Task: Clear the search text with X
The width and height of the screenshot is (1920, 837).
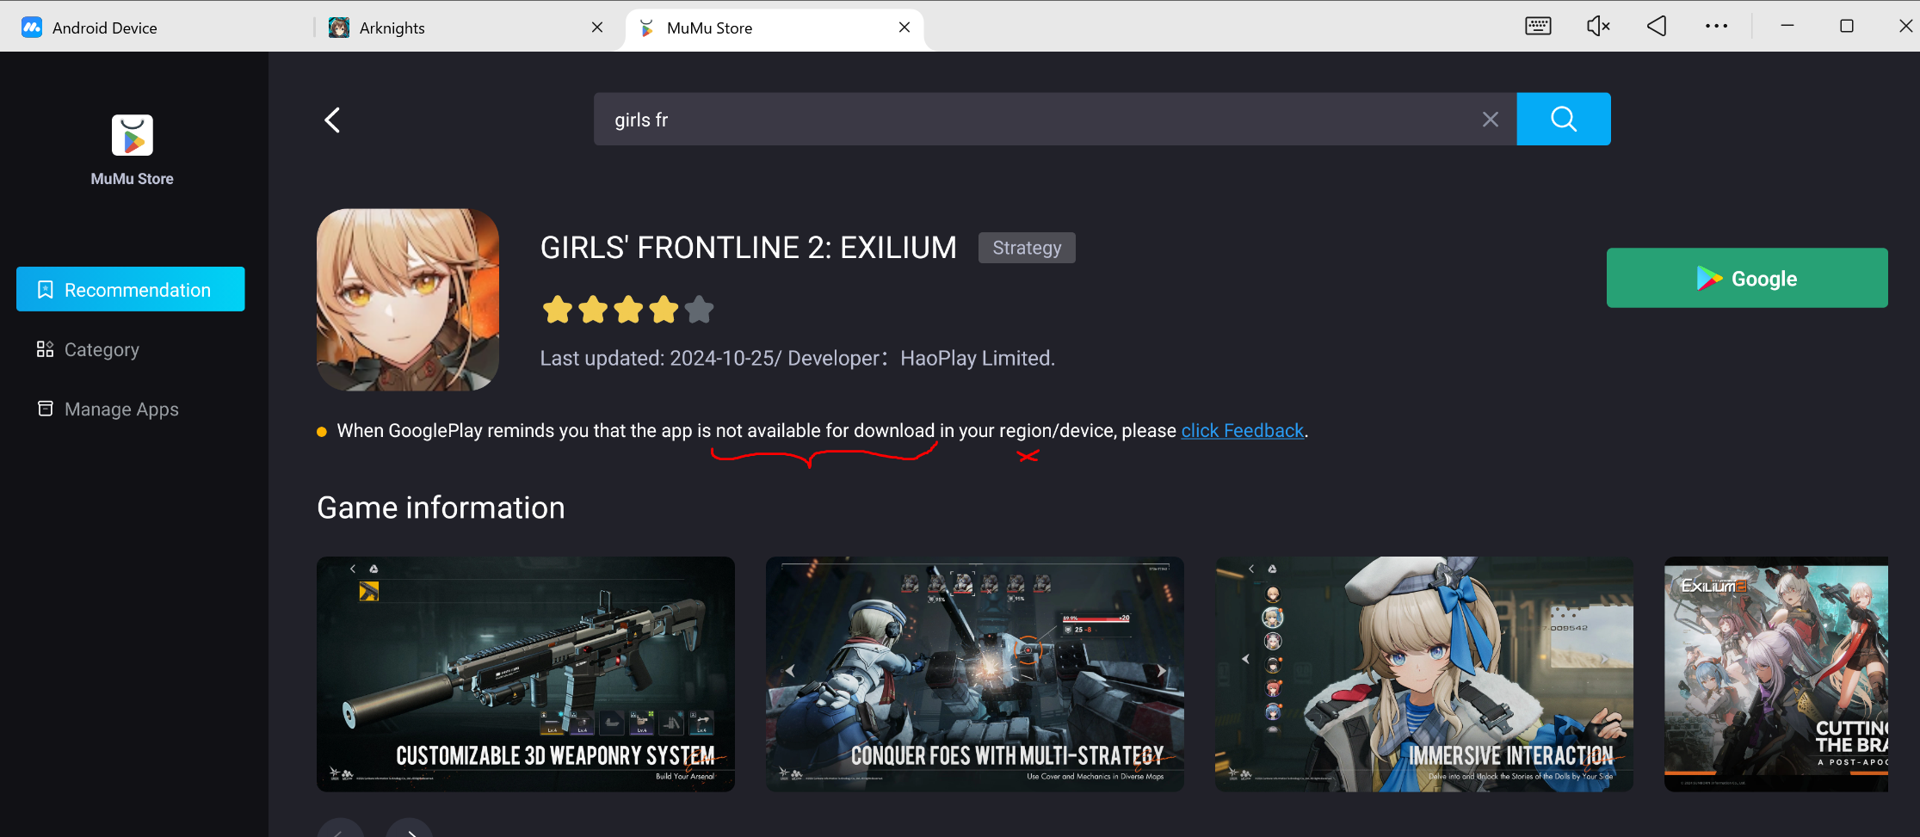Action: pyautogui.click(x=1491, y=120)
